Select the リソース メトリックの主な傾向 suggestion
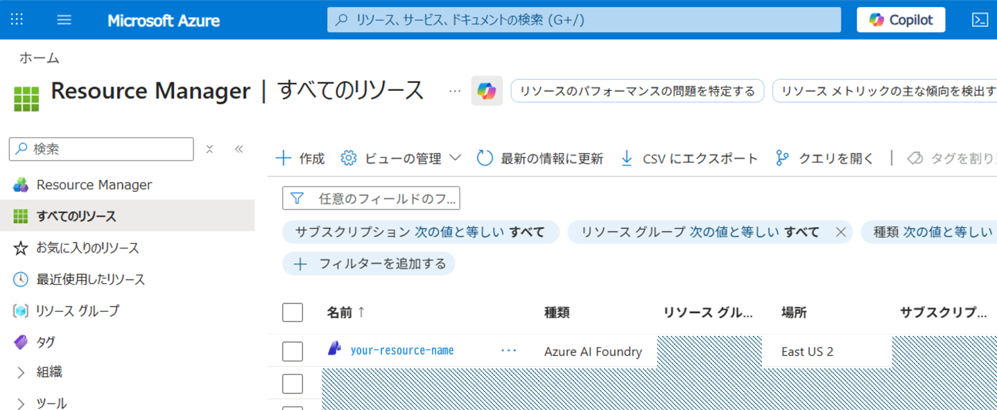The height and width of the screenshot is (410, 997). pyautogui.click(x=885, y=91)
